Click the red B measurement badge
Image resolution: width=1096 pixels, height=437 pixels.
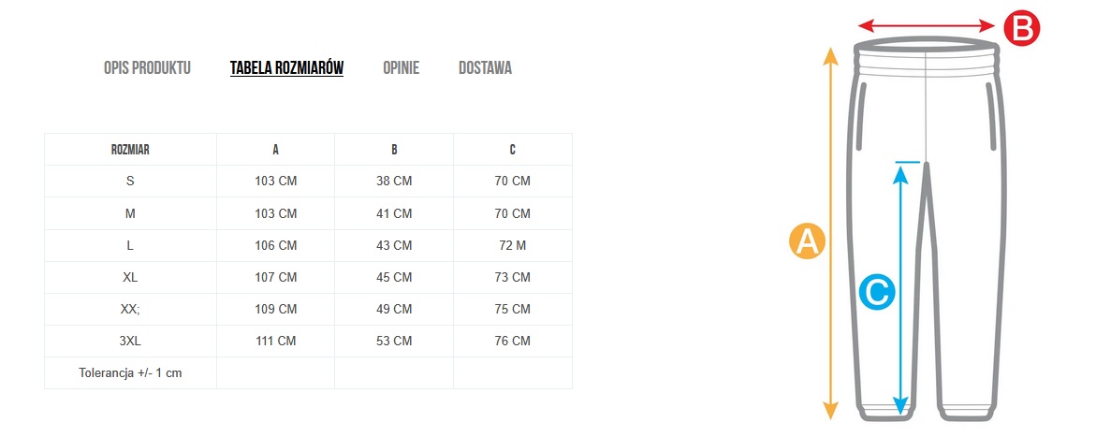(1021, 28)
